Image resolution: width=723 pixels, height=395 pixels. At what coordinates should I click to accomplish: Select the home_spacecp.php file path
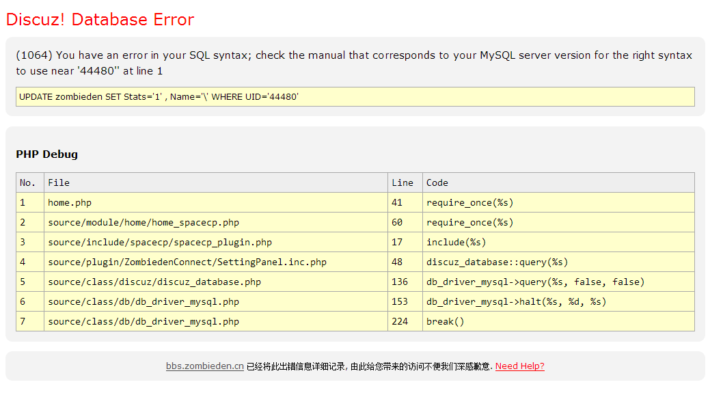144,222
